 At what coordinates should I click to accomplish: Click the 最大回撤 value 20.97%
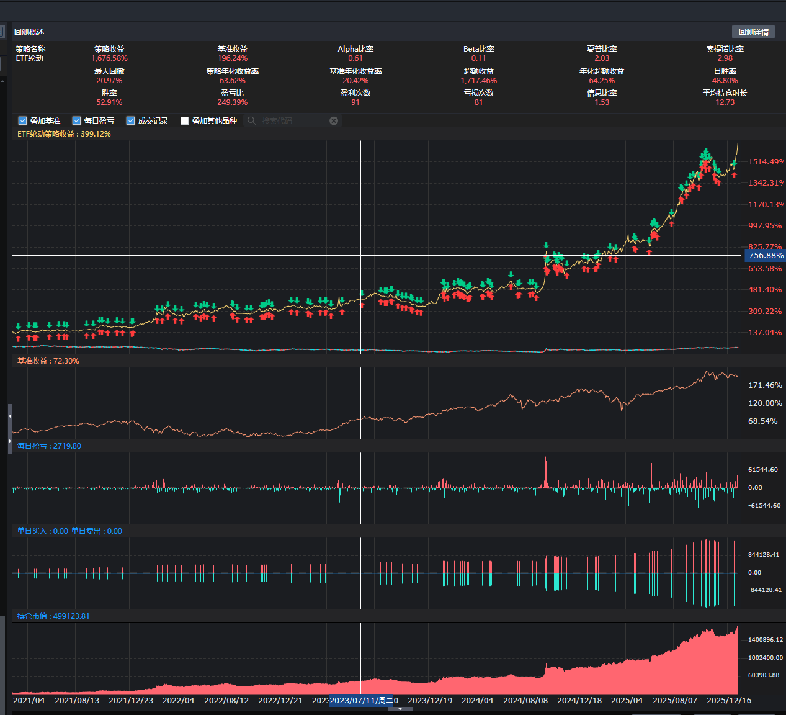[x=109, y=81]
